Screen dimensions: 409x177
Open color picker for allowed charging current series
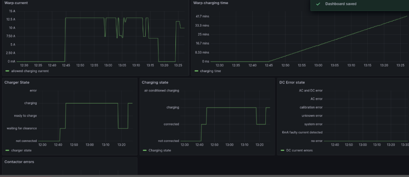[x=7, y=71]
